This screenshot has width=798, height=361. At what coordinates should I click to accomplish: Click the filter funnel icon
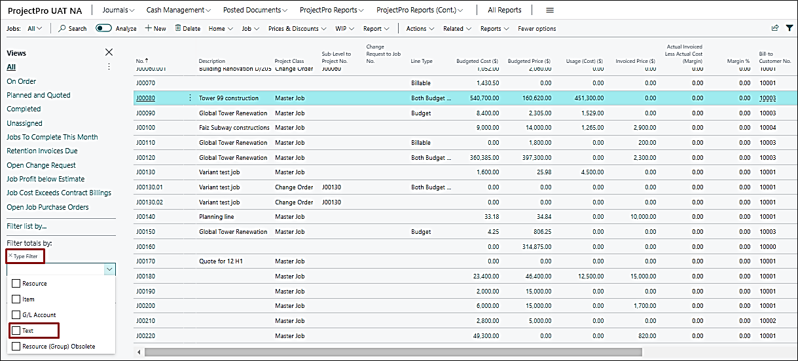click(x=789, y=28)
